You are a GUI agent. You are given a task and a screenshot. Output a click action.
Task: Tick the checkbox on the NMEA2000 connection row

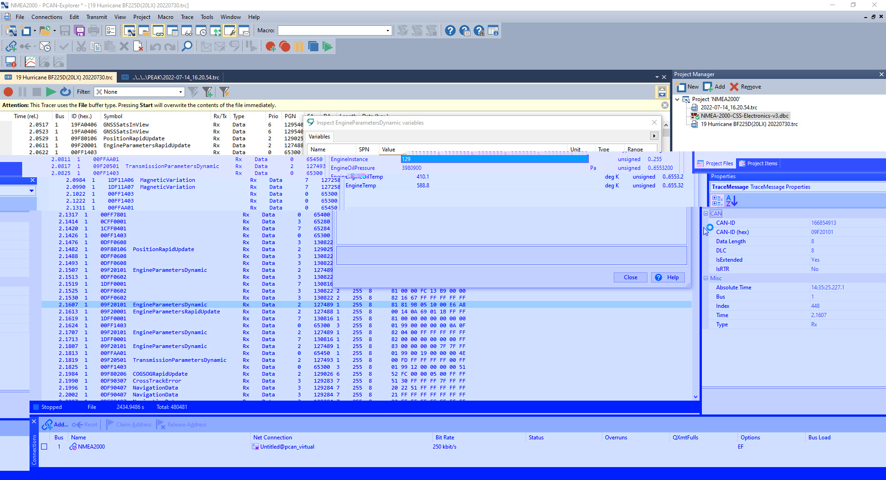(44, 447)
